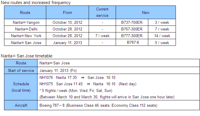Click the October 15, 2012 date cell
200x116 pixels.
tap(67, 22)
